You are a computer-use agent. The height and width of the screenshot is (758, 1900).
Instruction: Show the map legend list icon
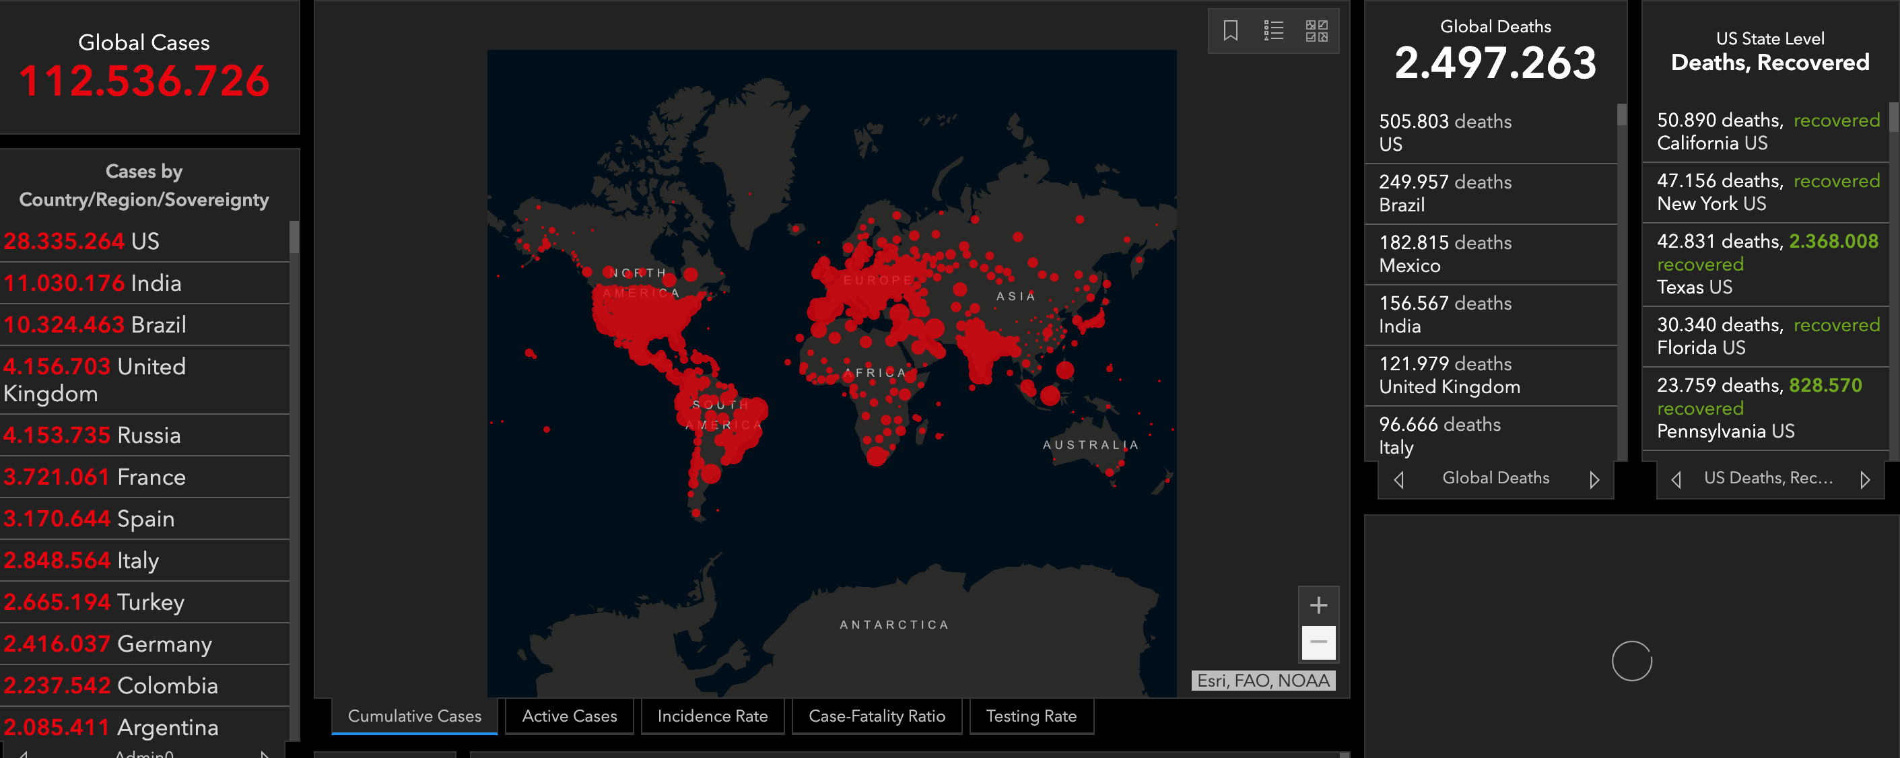tap(1273, 31)
